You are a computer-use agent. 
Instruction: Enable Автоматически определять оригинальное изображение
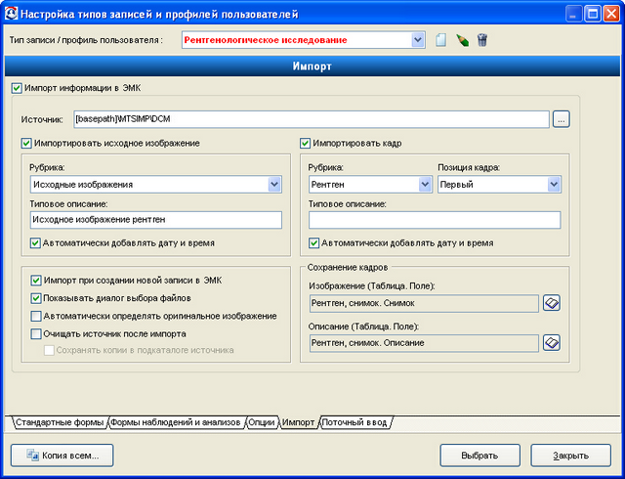point(36,316)
